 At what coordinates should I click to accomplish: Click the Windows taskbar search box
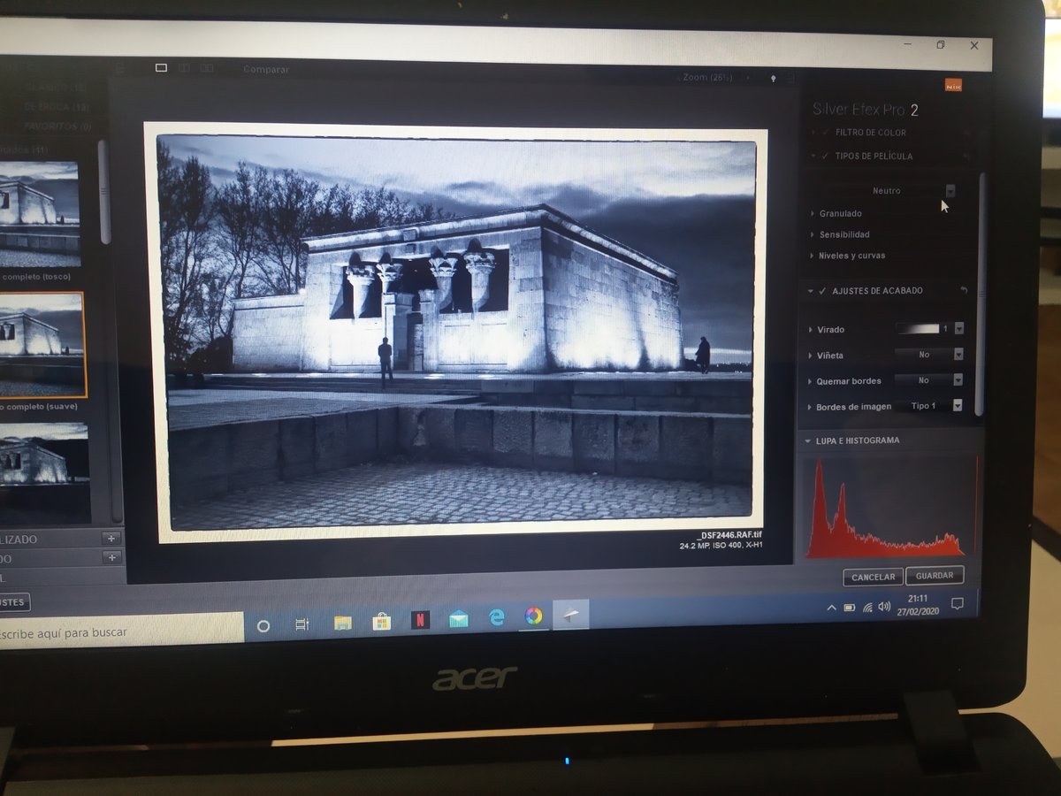(121, 631)
